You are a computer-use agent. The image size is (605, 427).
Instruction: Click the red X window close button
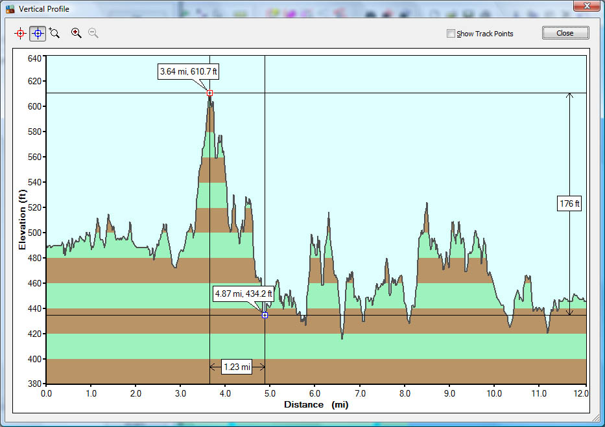tap(585, 6)
